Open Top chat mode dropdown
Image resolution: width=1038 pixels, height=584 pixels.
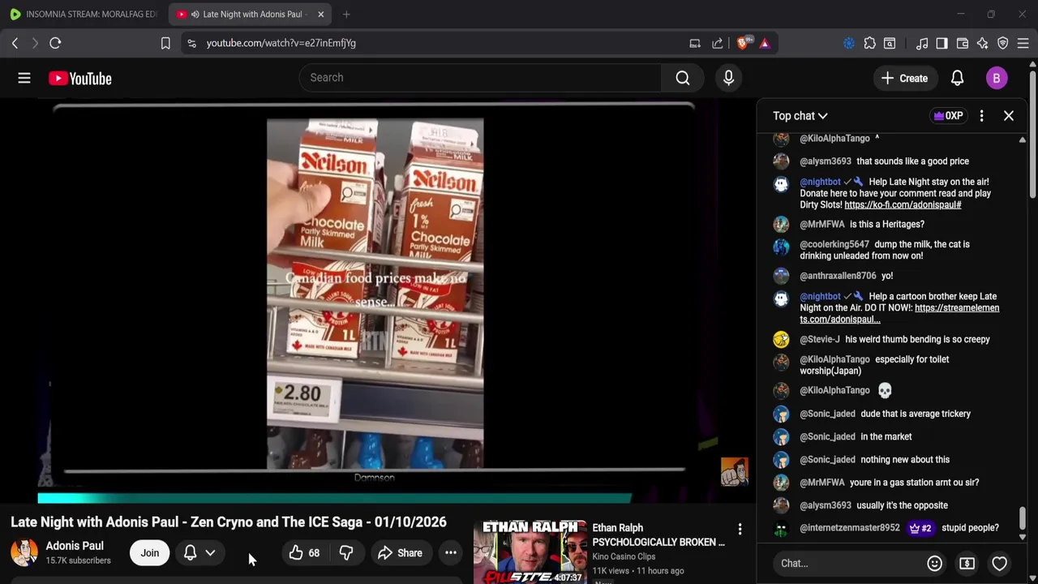(800, 116)
